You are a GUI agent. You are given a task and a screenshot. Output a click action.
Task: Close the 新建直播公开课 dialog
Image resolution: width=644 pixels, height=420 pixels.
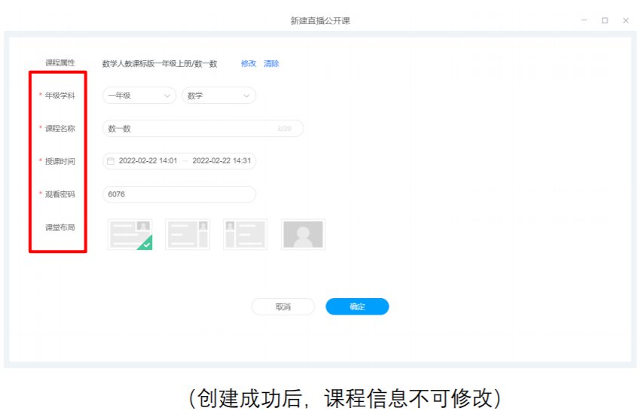(625, 20)
